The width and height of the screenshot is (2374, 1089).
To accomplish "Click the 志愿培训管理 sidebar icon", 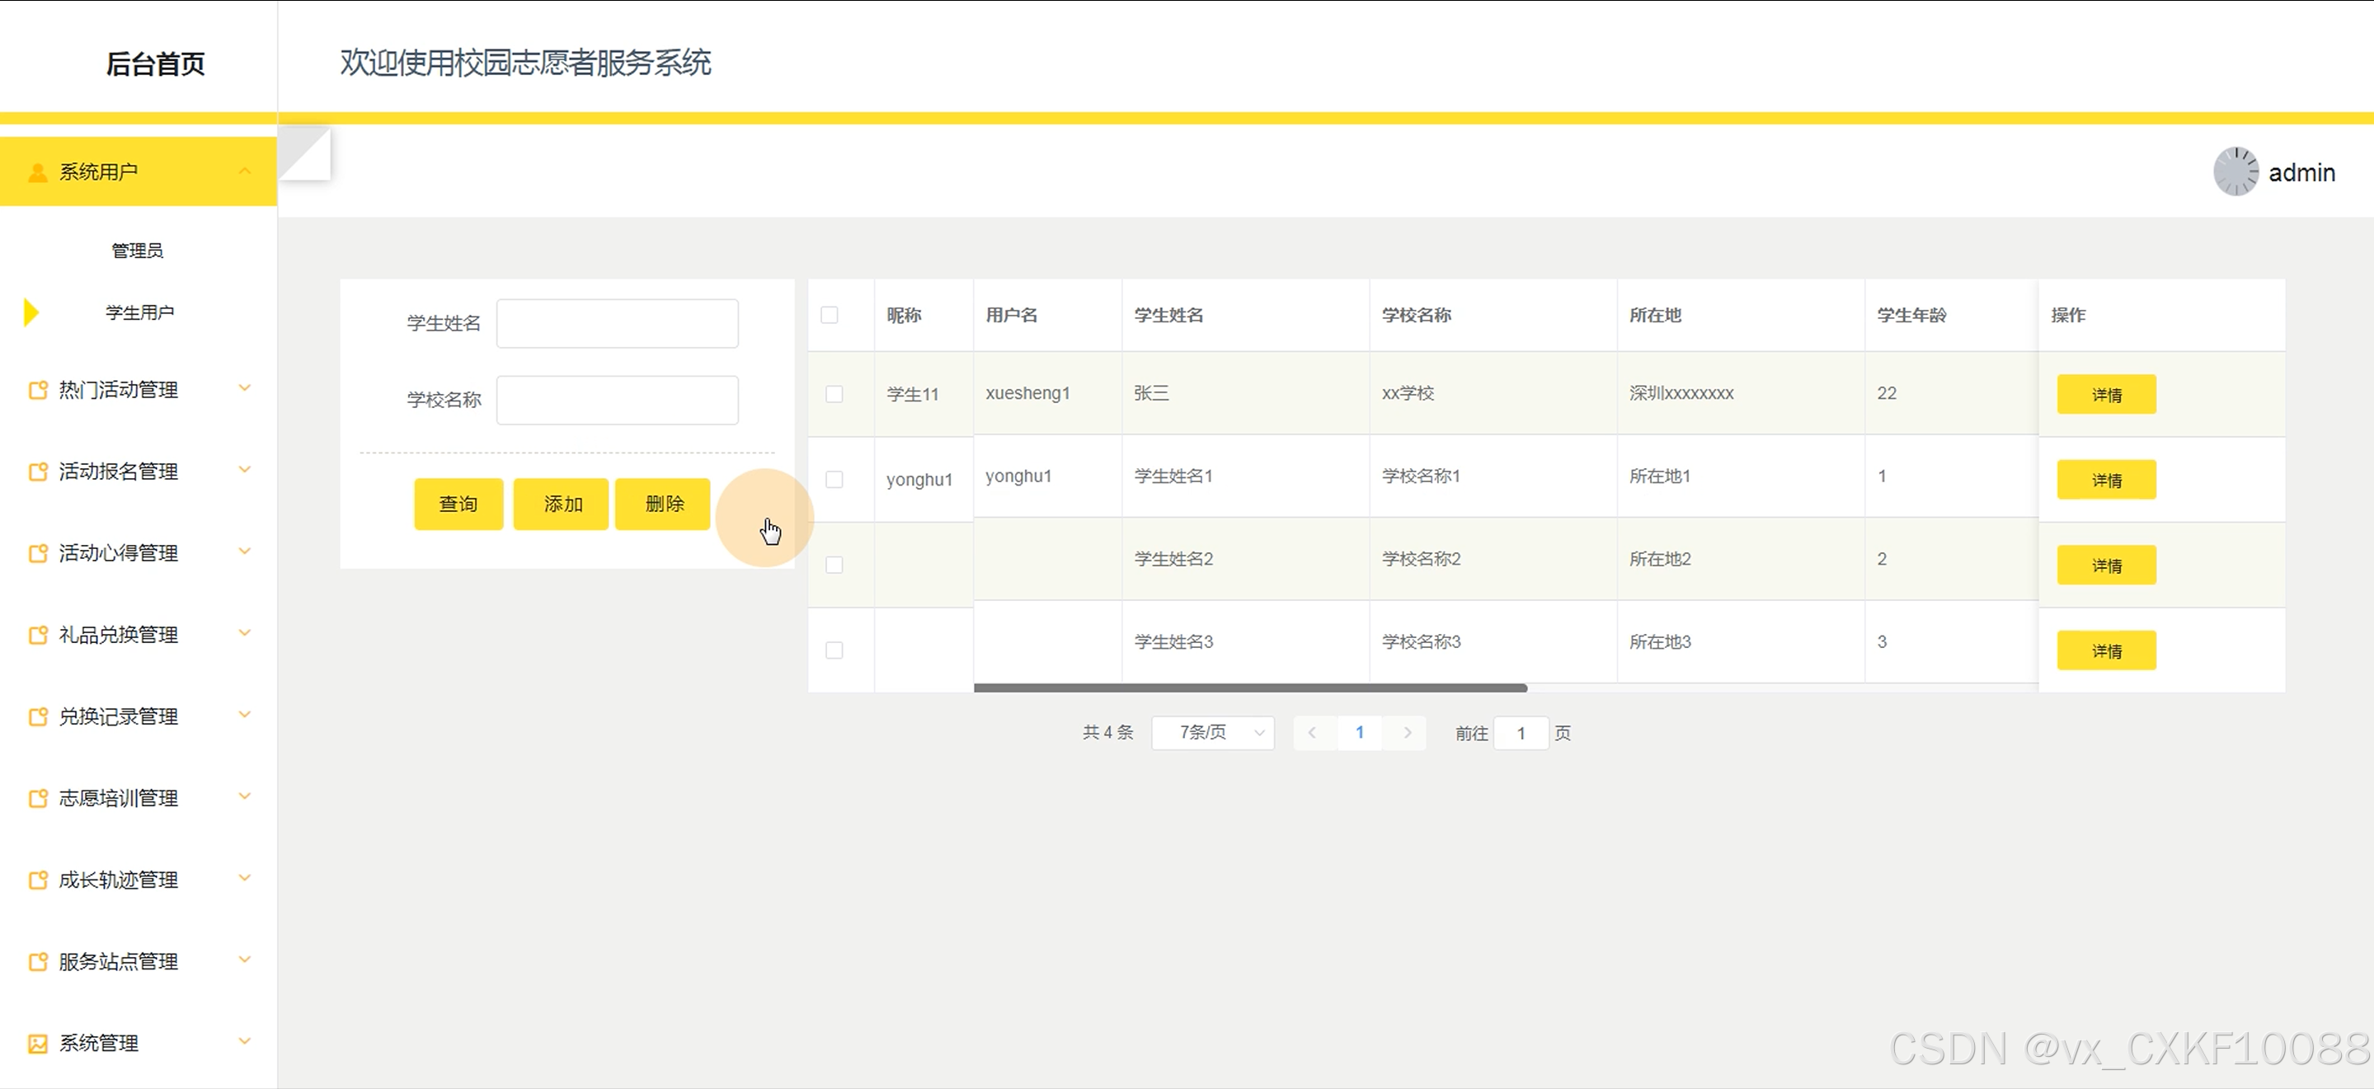I will click(38, 798).
